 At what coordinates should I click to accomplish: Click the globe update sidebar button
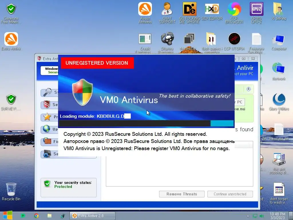point(50,129)
